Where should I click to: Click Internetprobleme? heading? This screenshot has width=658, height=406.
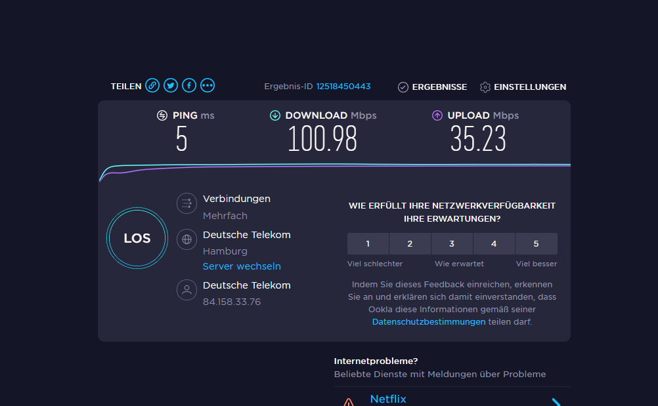tap(376, 361)
